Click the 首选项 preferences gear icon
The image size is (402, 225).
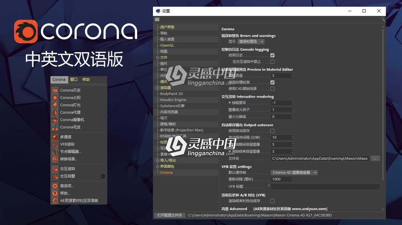coord(55,186)
